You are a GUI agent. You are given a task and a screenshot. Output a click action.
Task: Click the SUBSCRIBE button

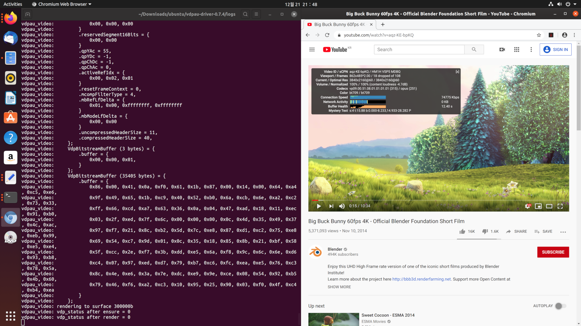tap(553, 252)
